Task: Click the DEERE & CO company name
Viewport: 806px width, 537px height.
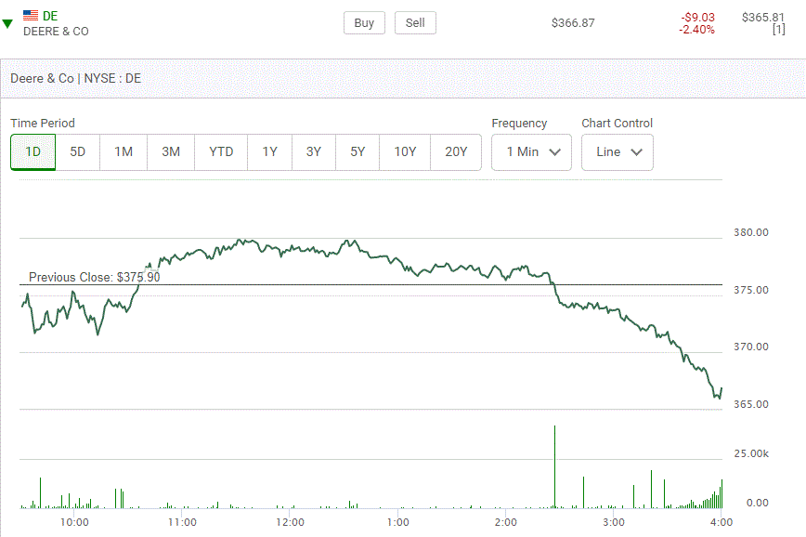Action: [56, 32]
